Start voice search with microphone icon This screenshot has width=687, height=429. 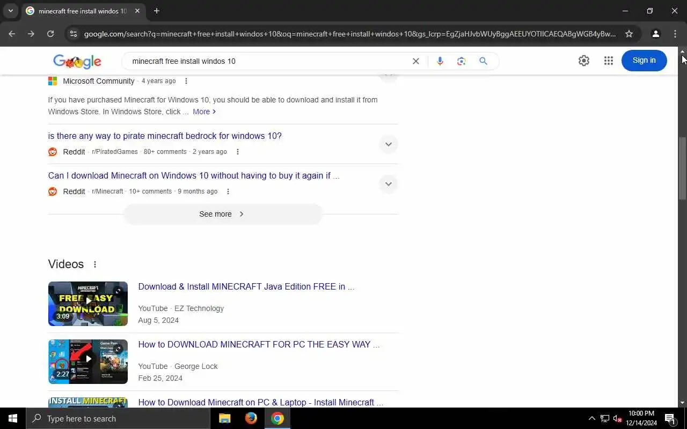(440, 61)
